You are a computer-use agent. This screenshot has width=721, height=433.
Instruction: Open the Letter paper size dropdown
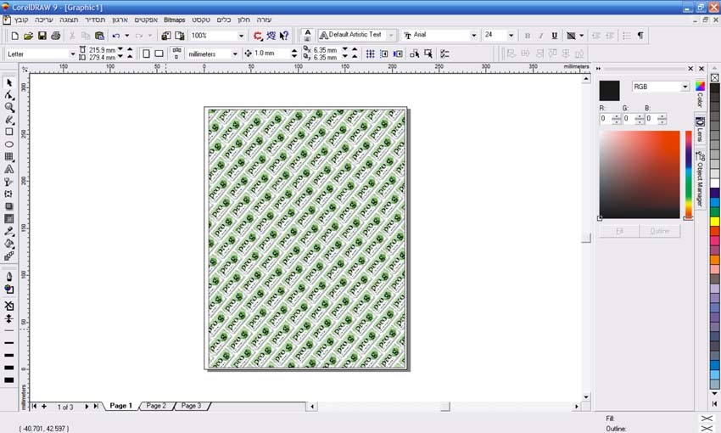click(72, 53)
